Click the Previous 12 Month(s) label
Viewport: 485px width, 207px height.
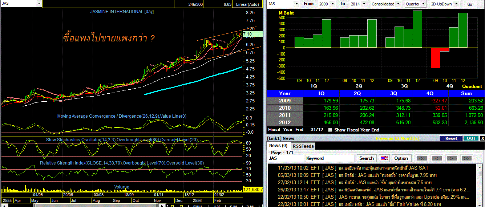click(x=398, y=138)
